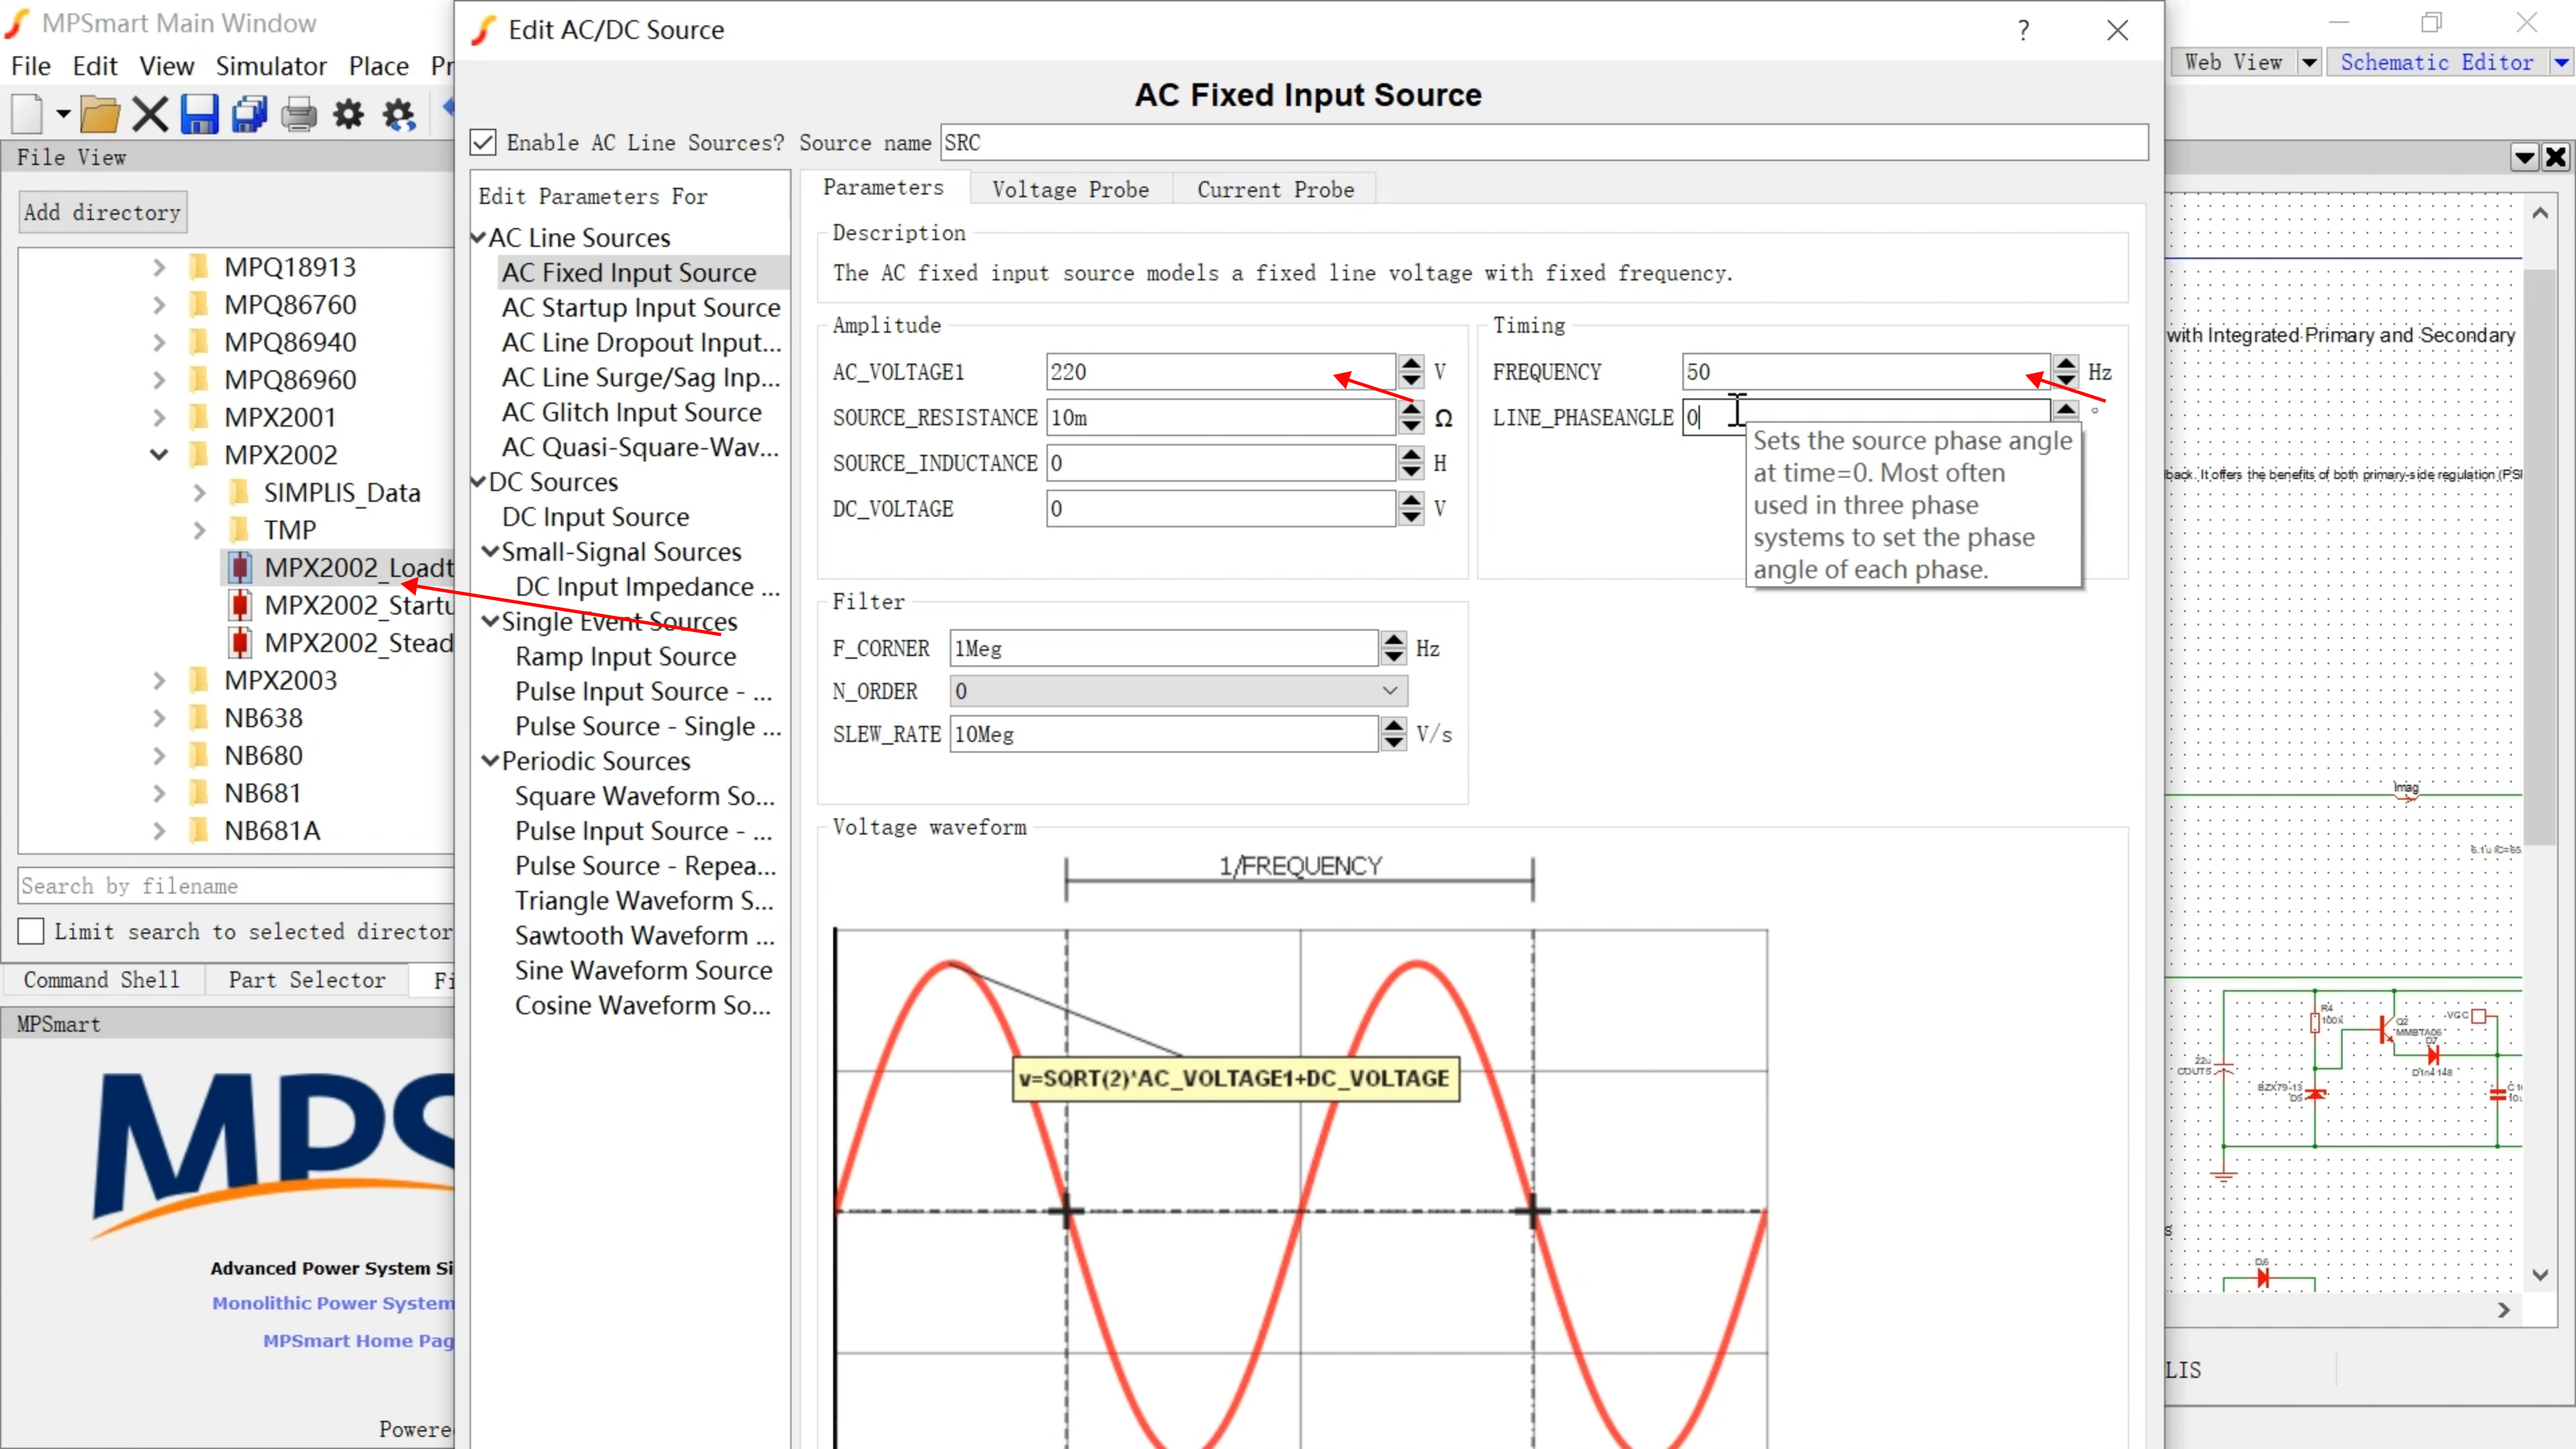Viewport: 2576px width, 1449px height.
Task: Uncheck Enable AC Line Sources checkbox
Action: click(483, 143)
